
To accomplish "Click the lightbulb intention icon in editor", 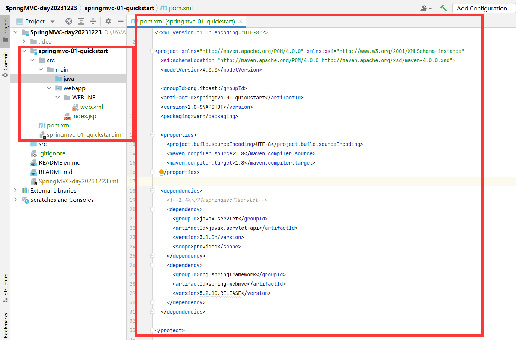I will [161, 172].
